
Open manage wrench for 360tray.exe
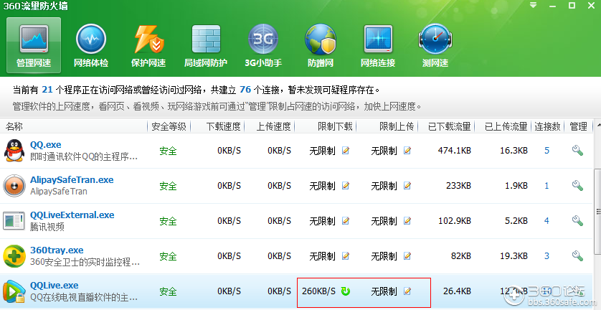click(577, 255)
